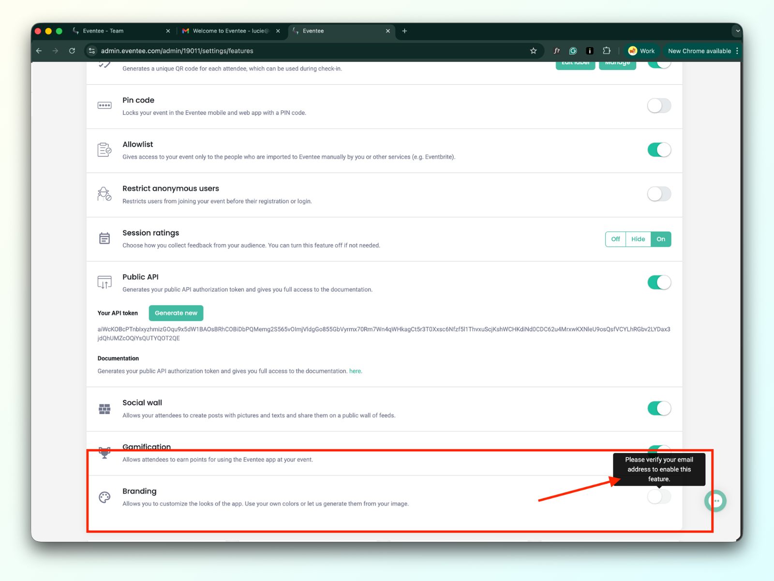
Task: Enable the Pin code toggle
Action: coord(659,106)
